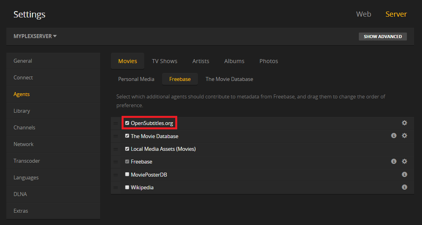This screenshot has width=422, height=225.
Task: Uncheck the OpenSubtitles.org checkbox
Action: (x=127, y=123)
